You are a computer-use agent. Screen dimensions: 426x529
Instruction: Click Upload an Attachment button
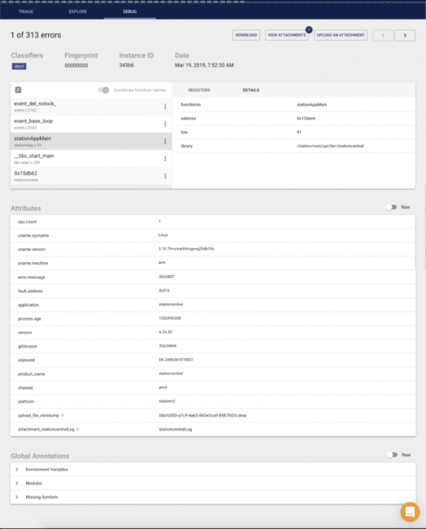(x=341, y=35)
